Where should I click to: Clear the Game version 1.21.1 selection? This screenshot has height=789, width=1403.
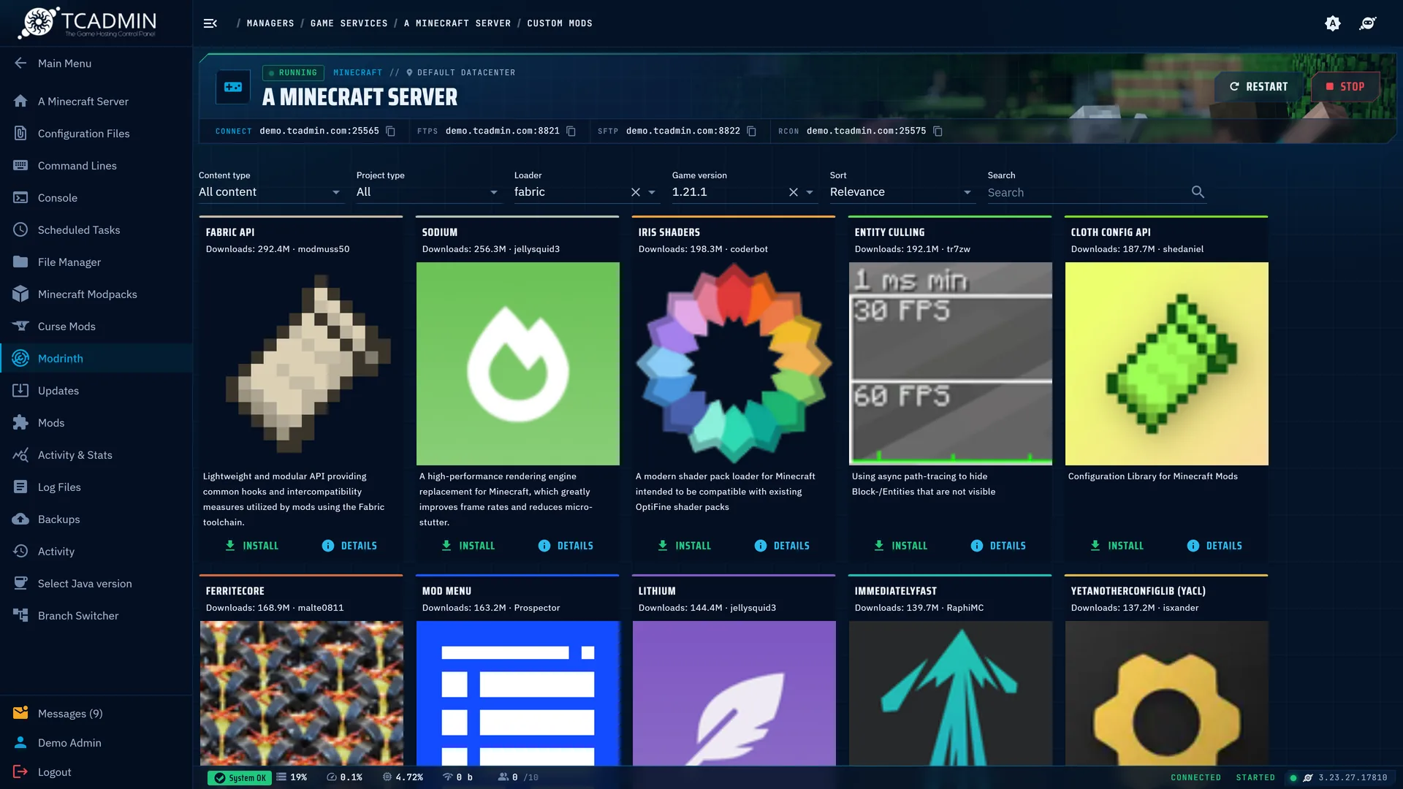point(794,192)
